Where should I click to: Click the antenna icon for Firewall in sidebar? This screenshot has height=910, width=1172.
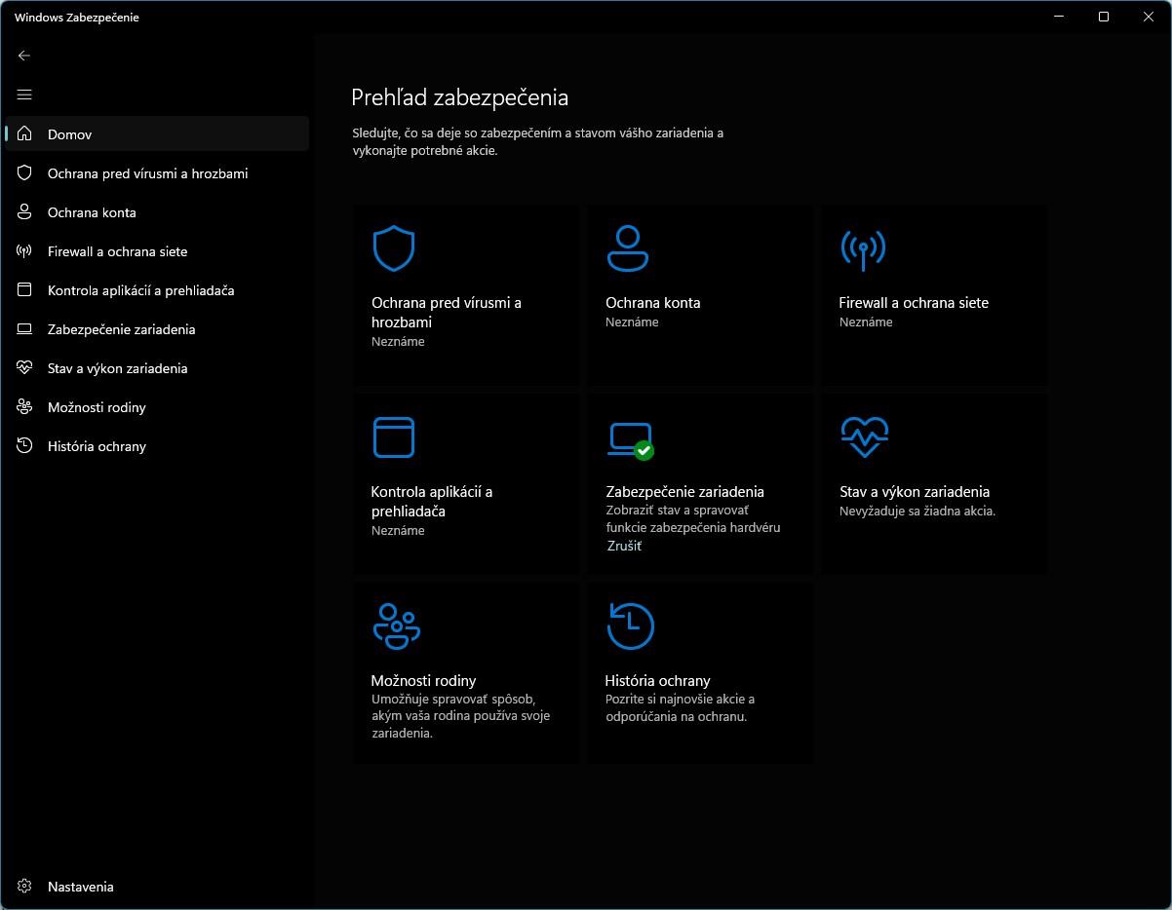click(25, 250)
